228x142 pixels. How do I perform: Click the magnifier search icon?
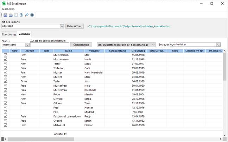pos(27,15)
